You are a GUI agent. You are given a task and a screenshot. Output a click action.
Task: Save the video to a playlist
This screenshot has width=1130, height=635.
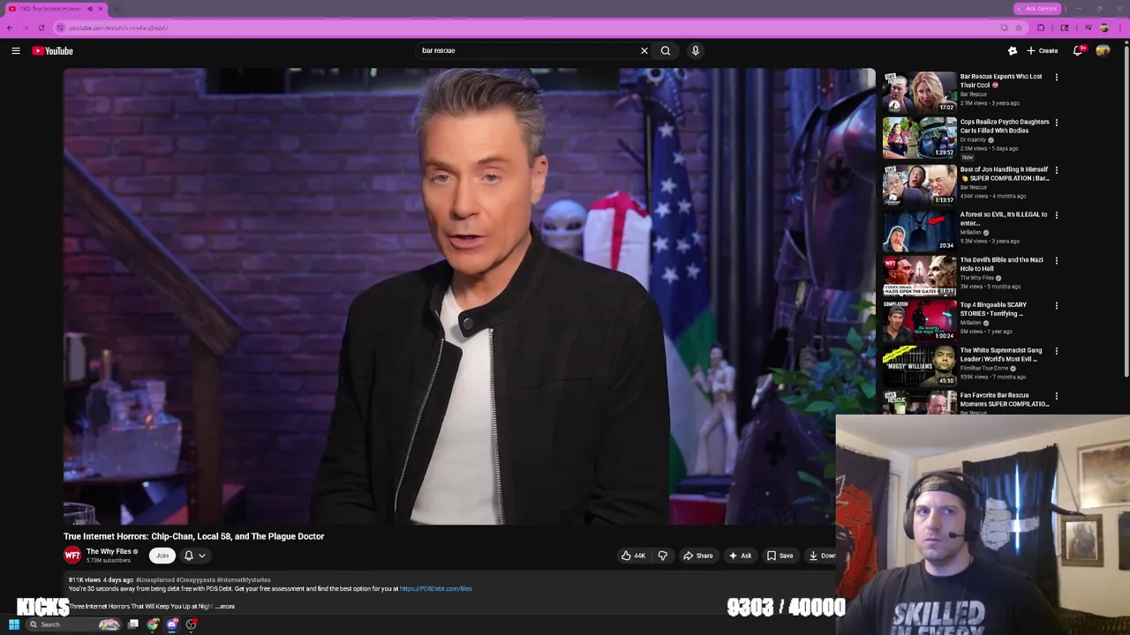pos(780,556)
